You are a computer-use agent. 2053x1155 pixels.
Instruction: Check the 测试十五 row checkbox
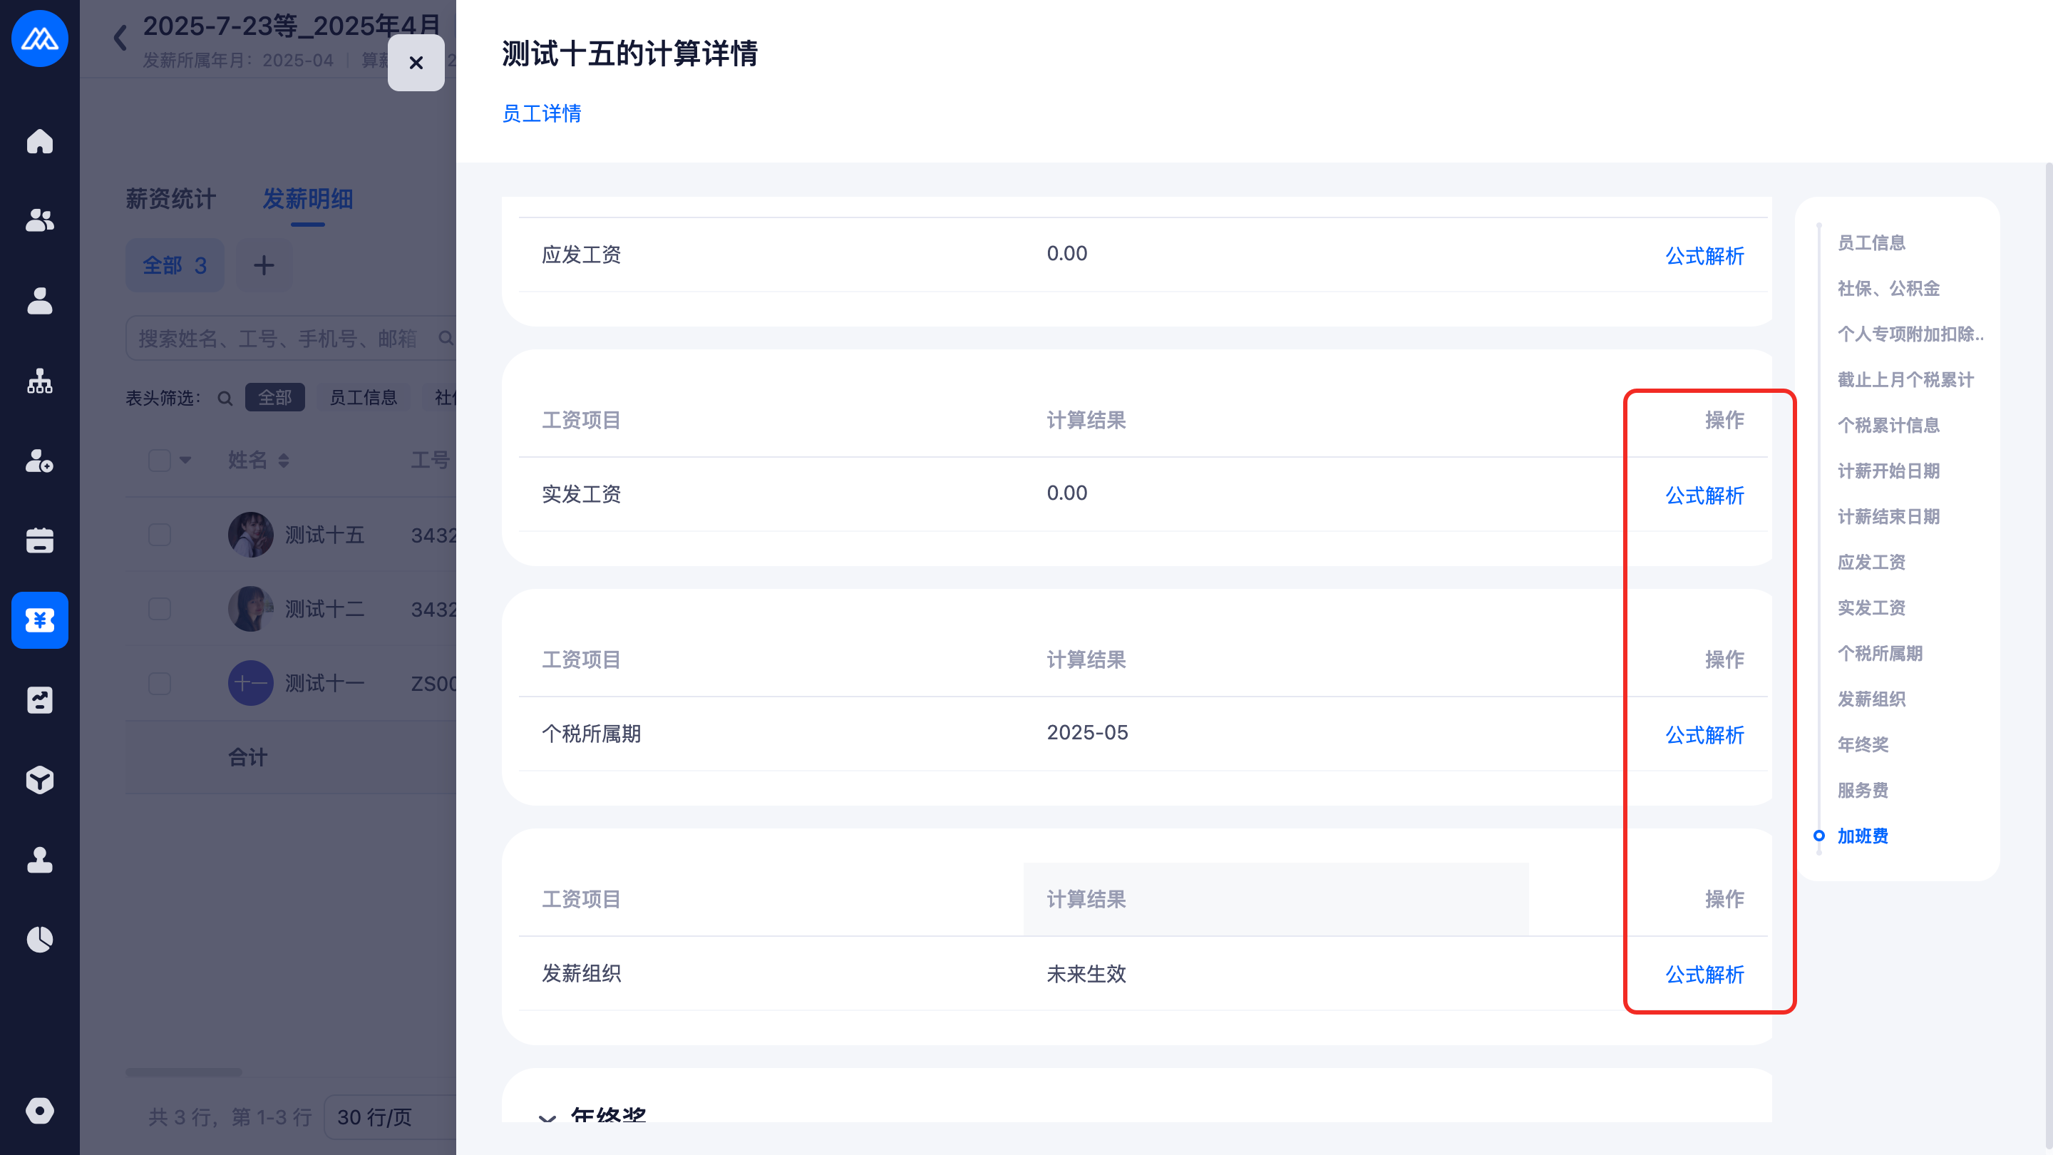coord(160,534)
